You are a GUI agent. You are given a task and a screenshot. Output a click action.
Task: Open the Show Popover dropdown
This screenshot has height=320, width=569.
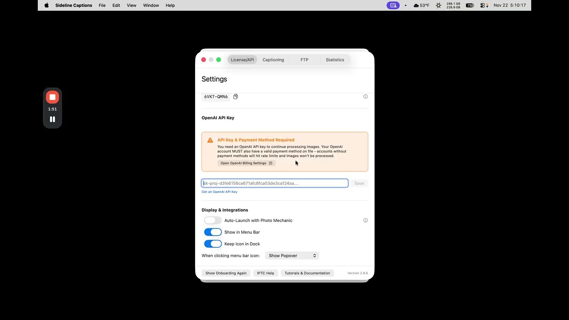pyautogui.click(x=292, y=256)
